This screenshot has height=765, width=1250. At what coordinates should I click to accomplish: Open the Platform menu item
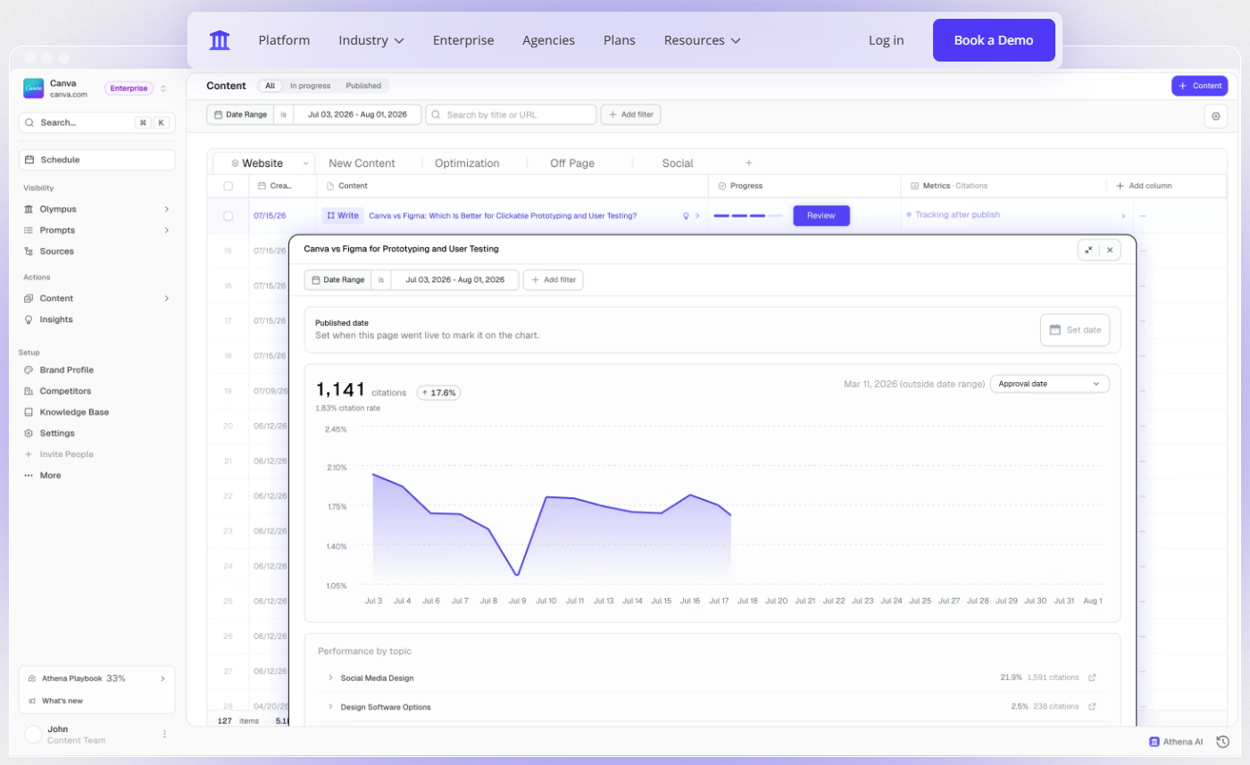[x=284, y=40]
